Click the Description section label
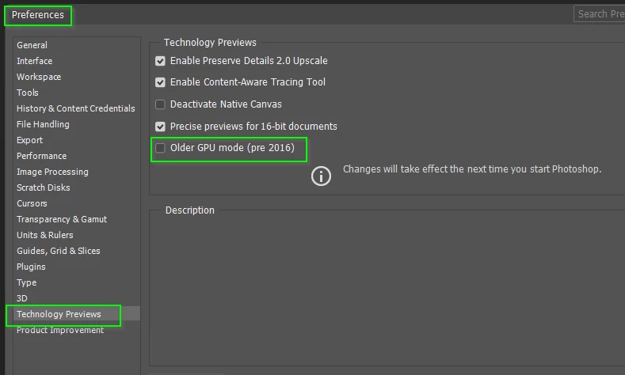This screenshot has height=375, width=625. click(190, 210)
